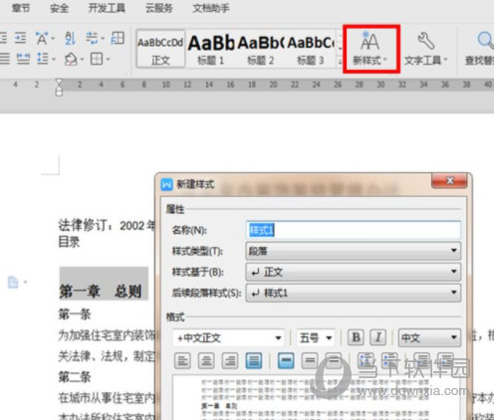Open the 安全 ribbon tab
Viewport: 494px width, 420px height.
pos(59,8)
